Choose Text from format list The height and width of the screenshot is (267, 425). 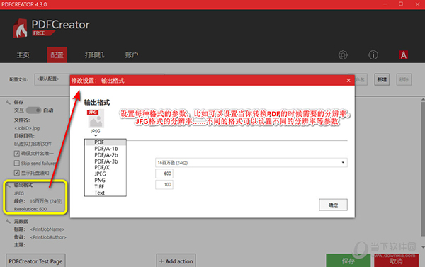[106, 193]
